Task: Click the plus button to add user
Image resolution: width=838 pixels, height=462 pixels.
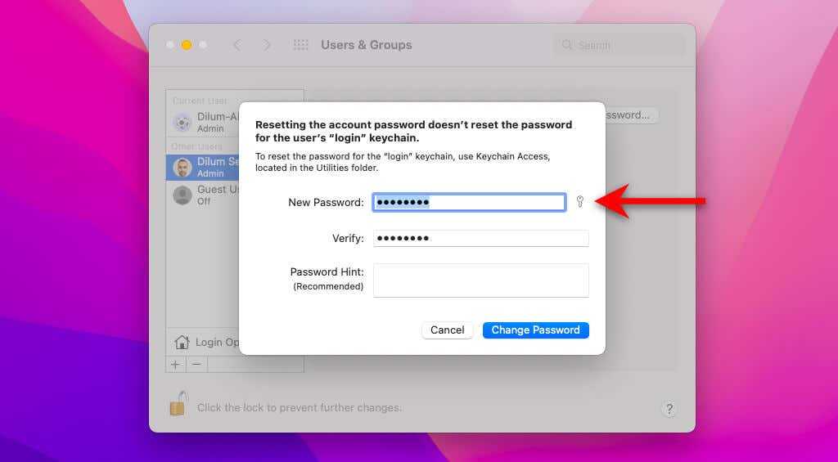Action: point(175,364)
